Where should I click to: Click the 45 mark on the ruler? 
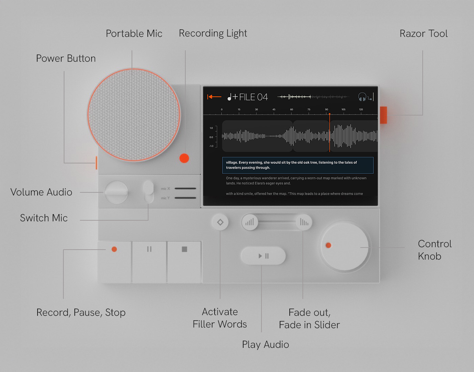(274, 110)
